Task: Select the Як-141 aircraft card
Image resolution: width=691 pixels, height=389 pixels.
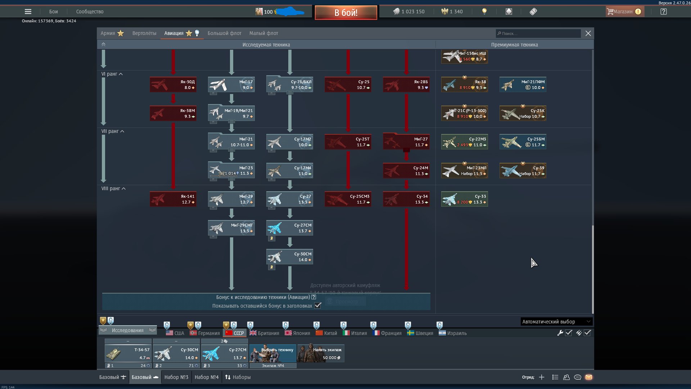Action: tap(173, 199)
